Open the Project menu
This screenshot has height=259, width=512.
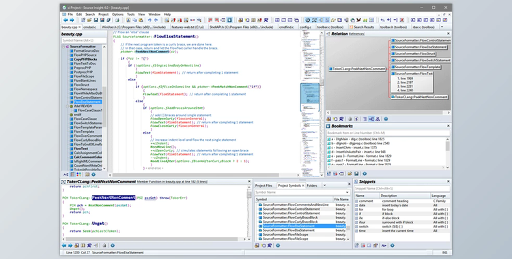click(103, 14)
